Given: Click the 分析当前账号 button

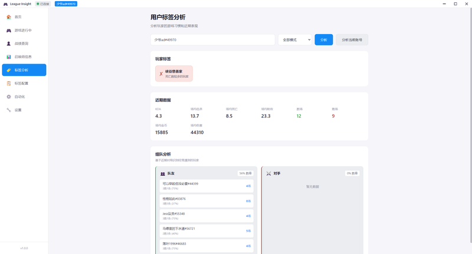Looking at the screenshot, I should point(352,39).
